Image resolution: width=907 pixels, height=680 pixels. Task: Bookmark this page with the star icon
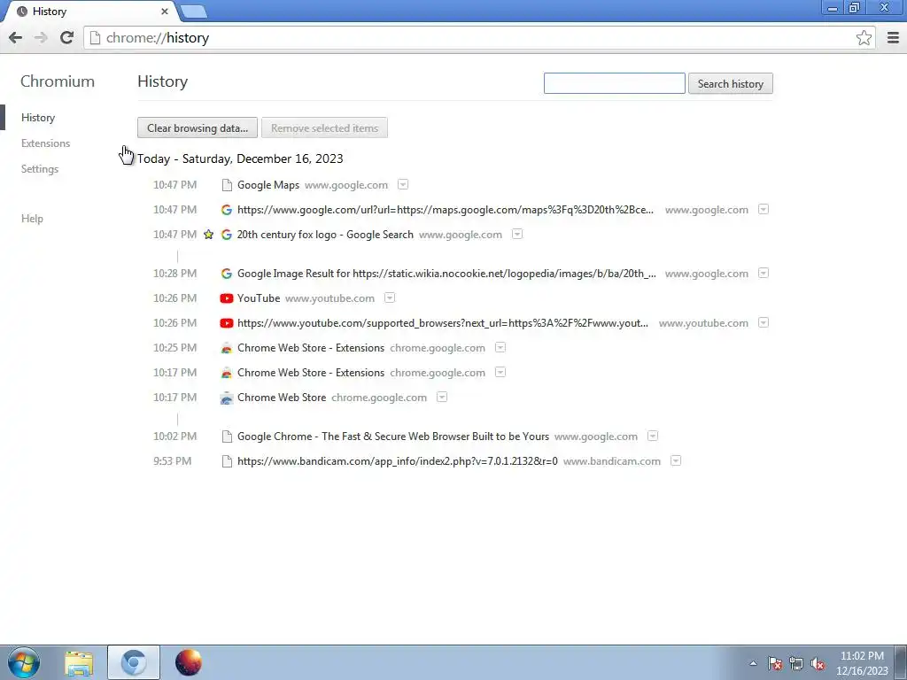[864, 37]
